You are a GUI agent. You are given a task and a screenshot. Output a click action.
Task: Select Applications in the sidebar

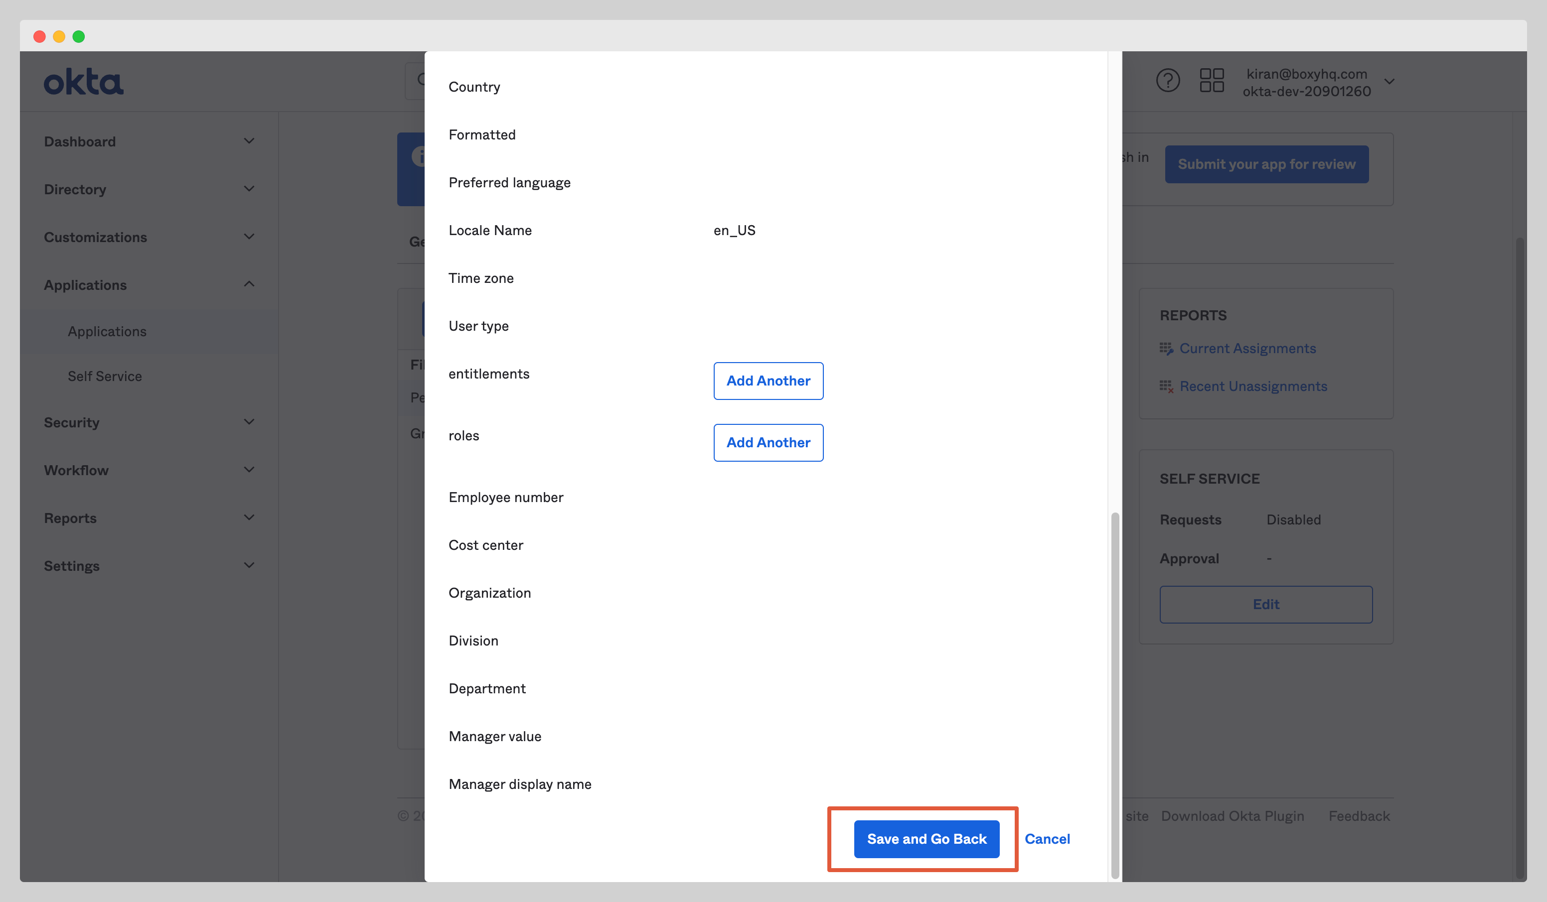pos(107,331)
